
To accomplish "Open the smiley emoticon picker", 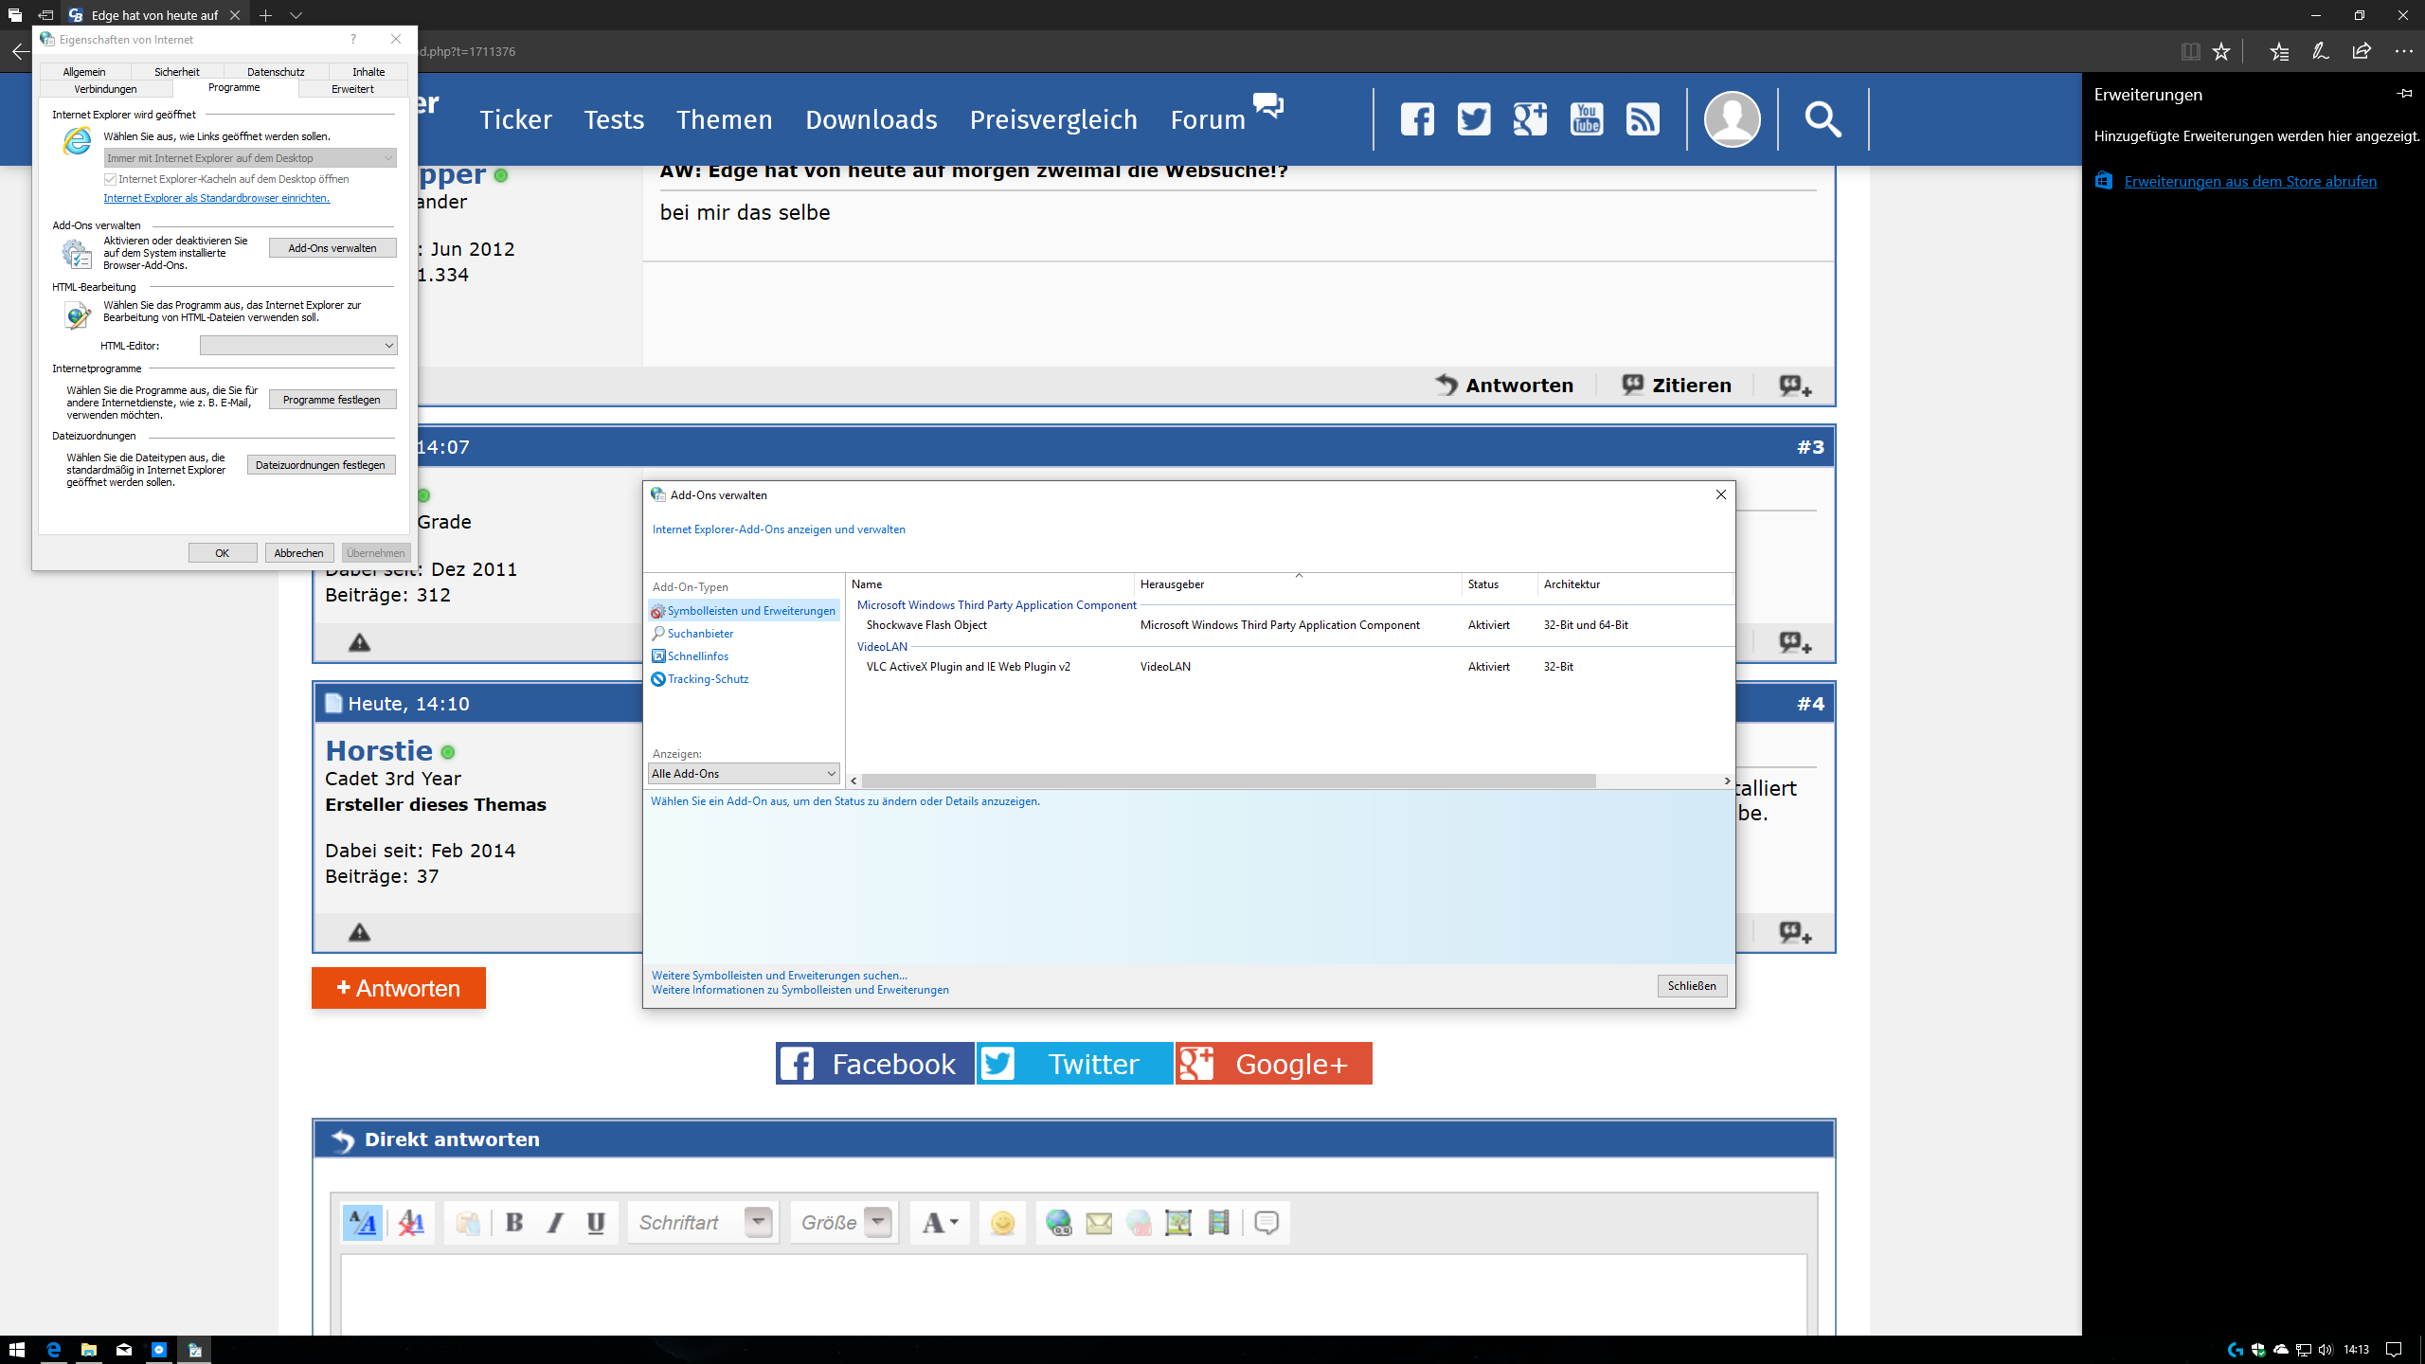I will point(1002,1223).
